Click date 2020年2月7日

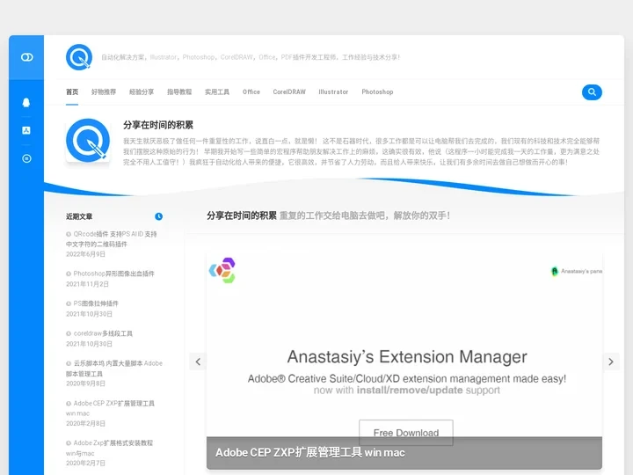[x=85, y=463]
